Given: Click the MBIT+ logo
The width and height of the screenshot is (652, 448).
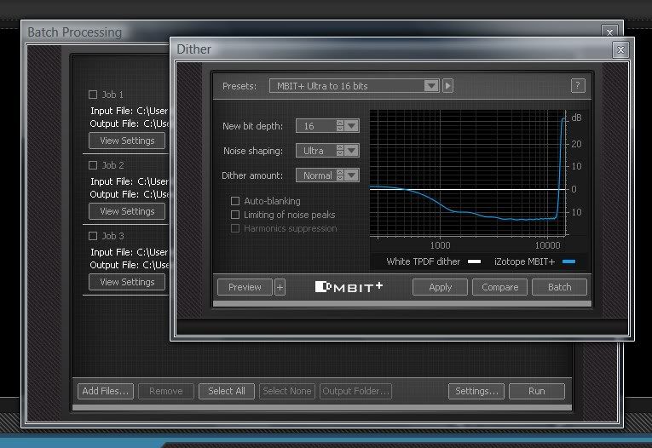Looking at the screenshot, I should pyautogui.click(x=349, y=287).
